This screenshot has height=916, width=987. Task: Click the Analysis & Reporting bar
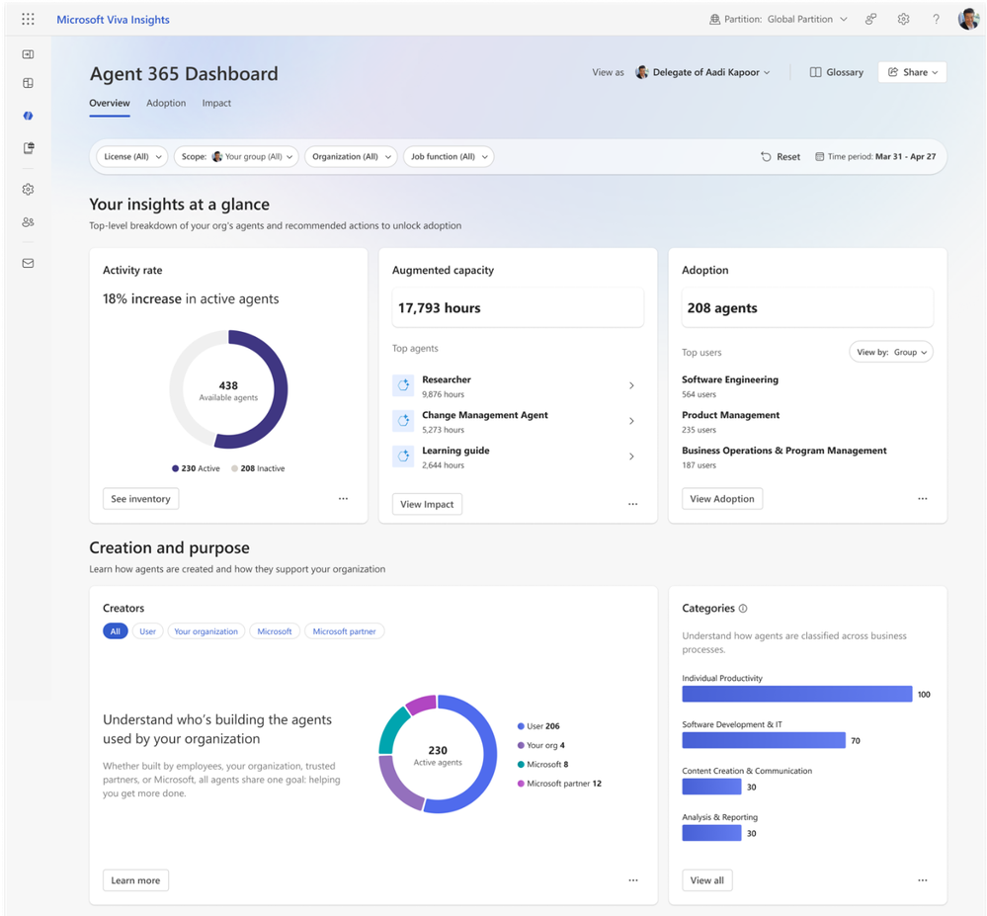point(711,833)
